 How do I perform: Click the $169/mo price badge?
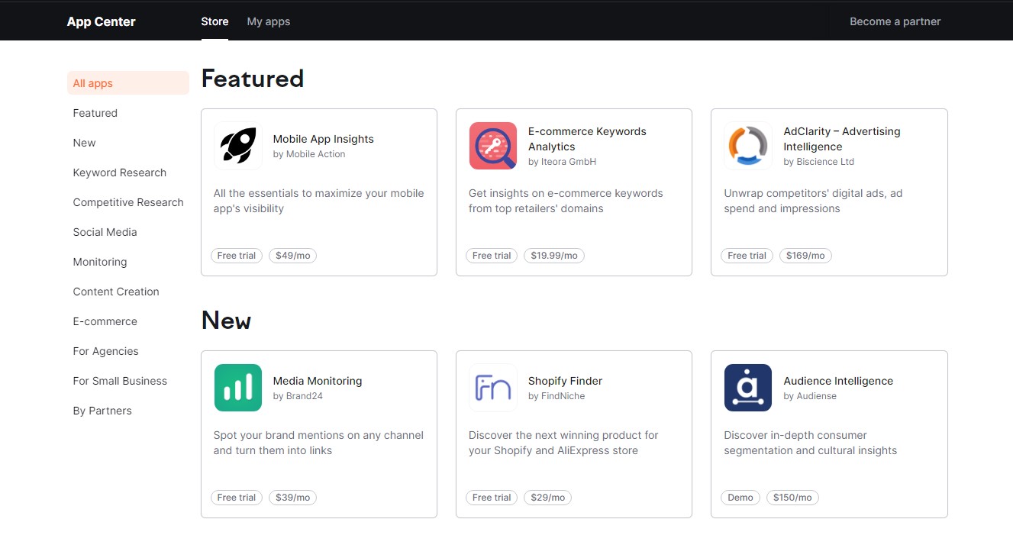805,256
